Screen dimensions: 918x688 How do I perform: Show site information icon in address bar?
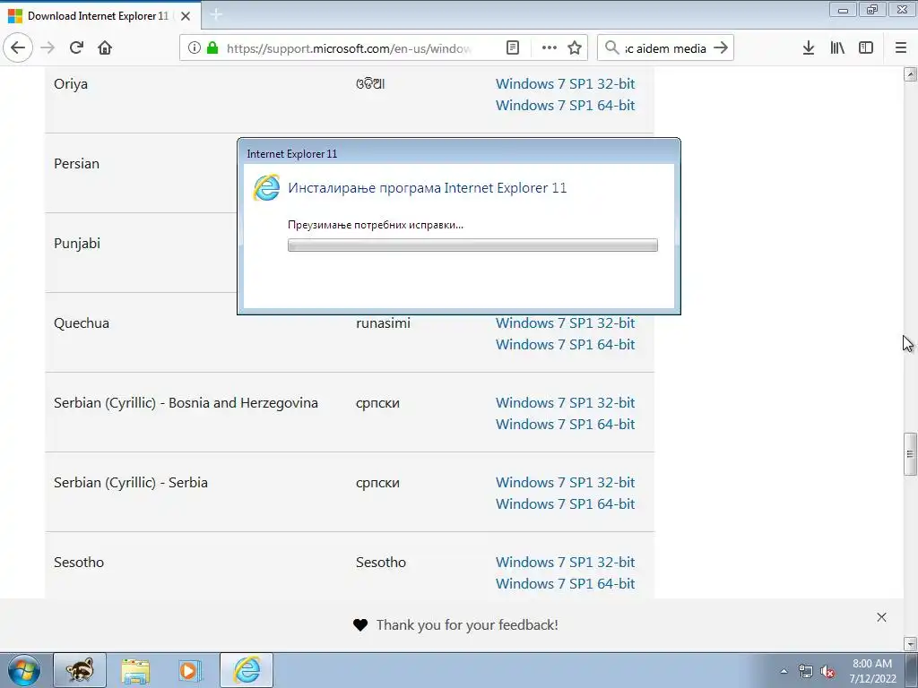[195, 47]
